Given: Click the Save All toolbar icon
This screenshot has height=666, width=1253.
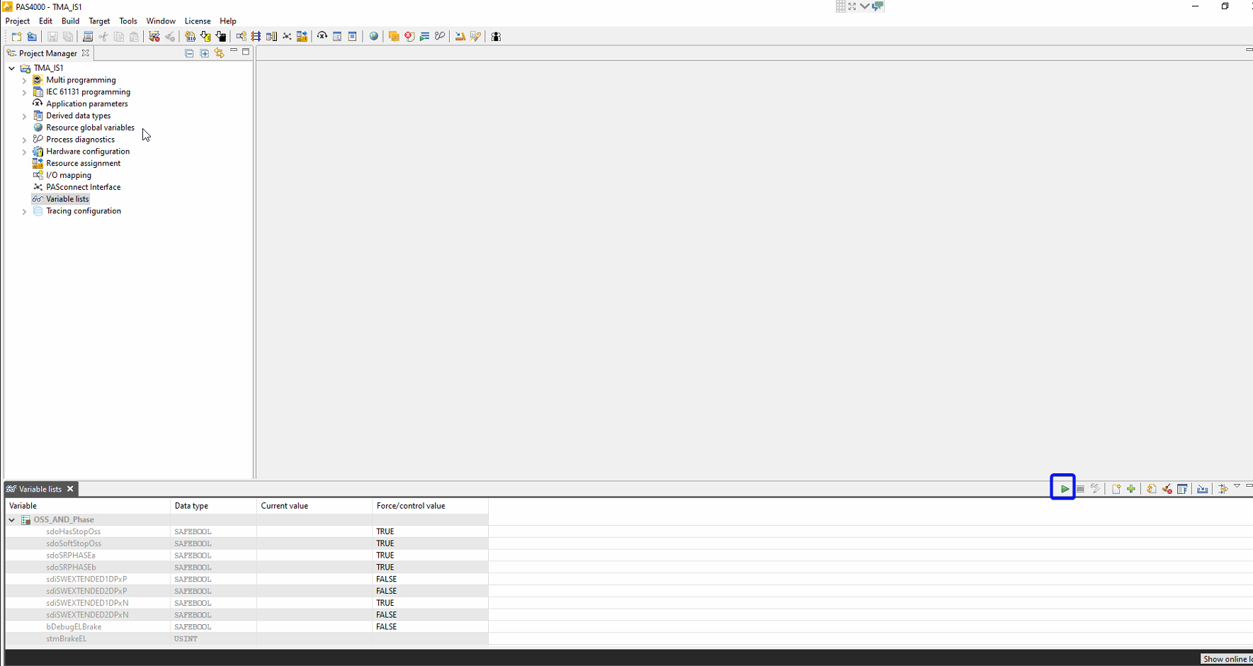Looking at the screenshot, I should tap(68, 36).
